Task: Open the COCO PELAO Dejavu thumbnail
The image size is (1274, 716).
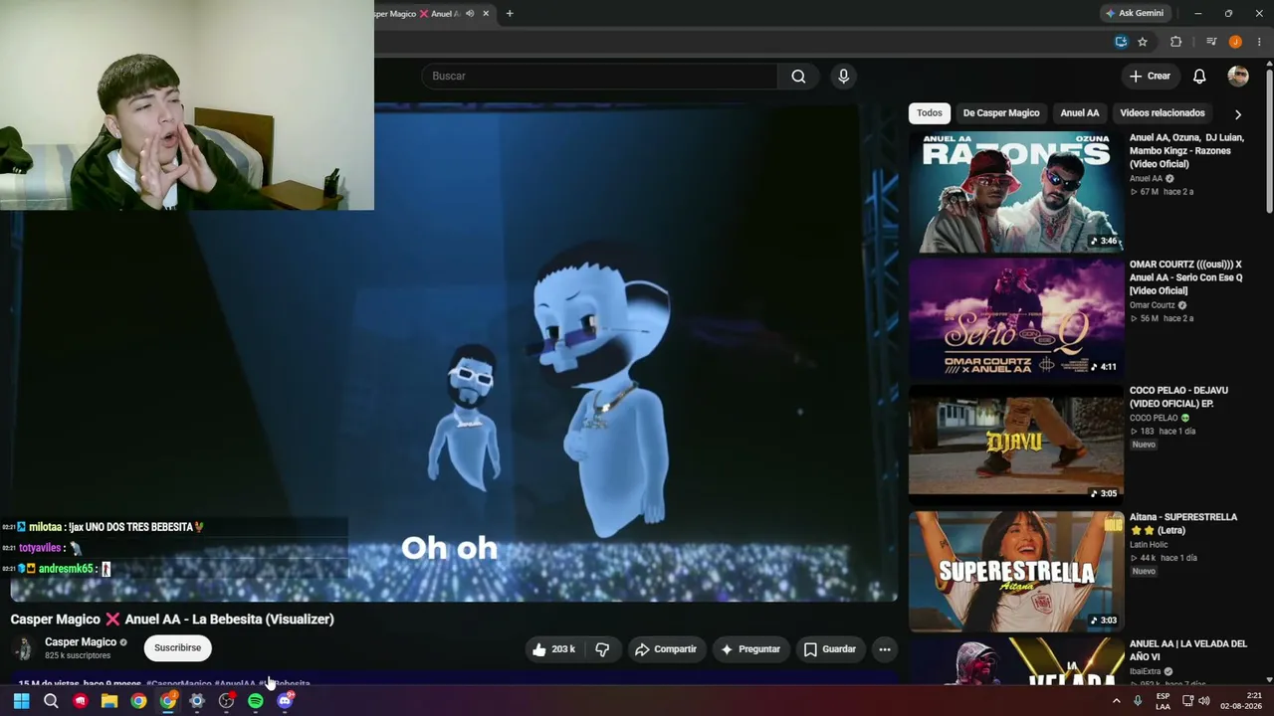Action: point(1015,445)
